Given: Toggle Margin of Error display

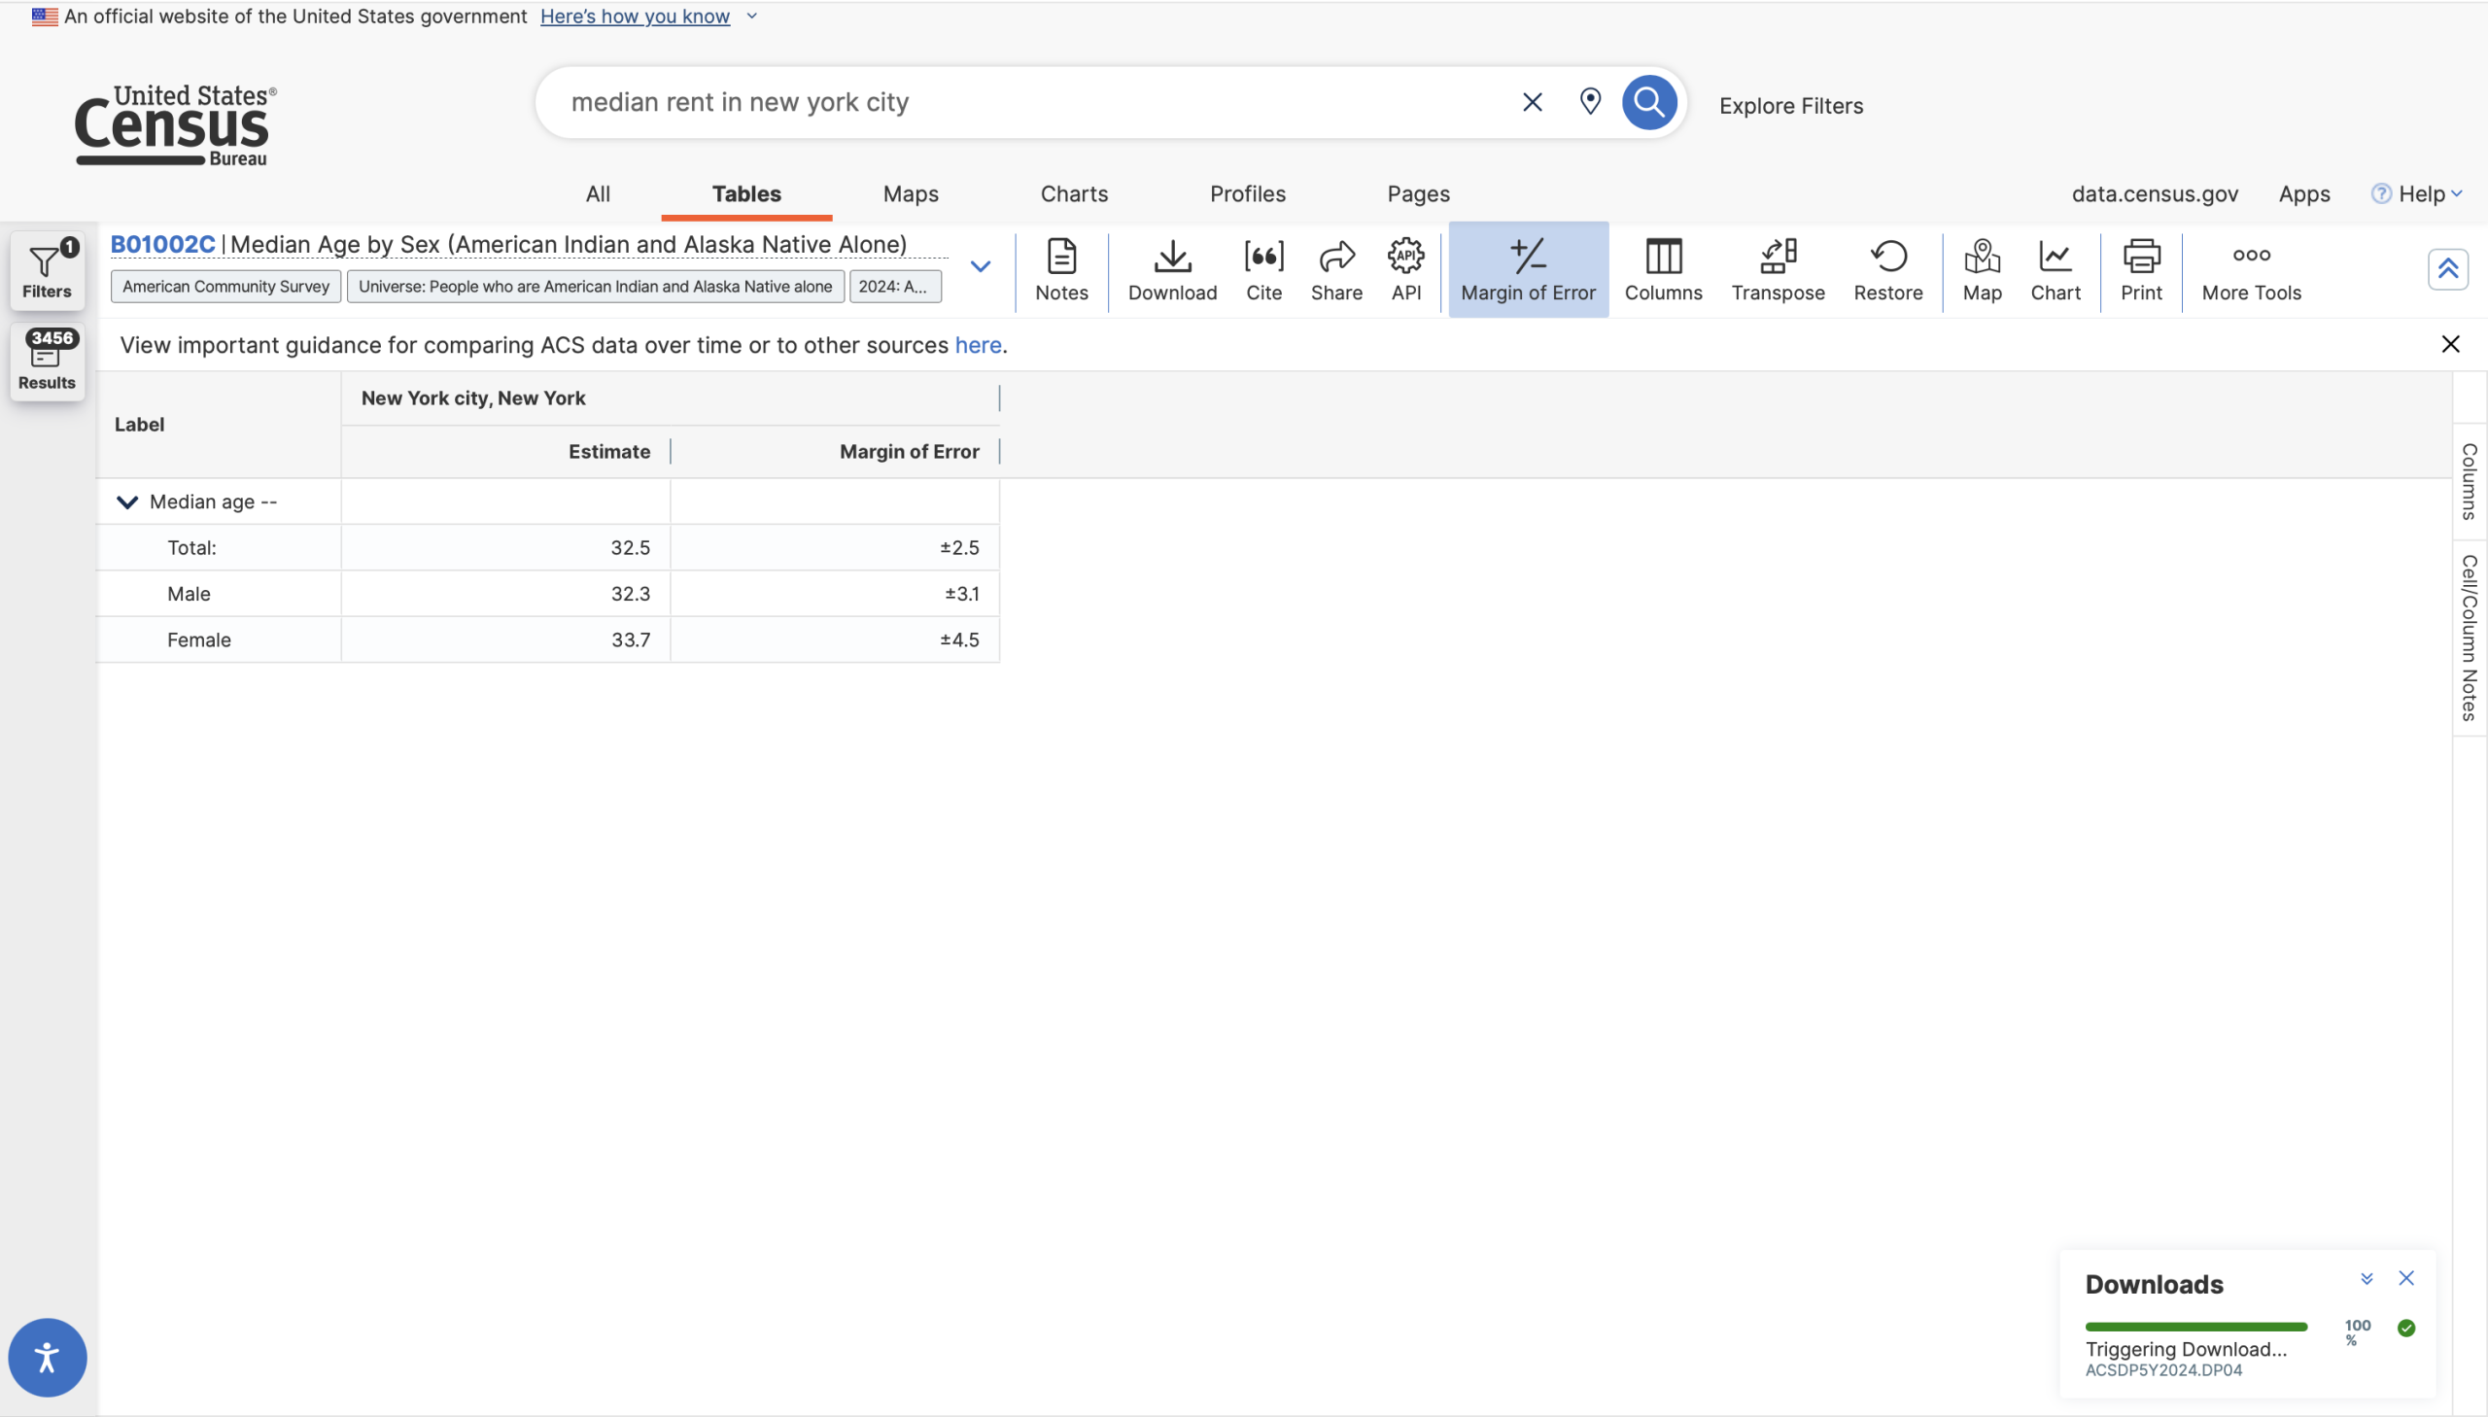Looking at the screenshot, I should click(1527, 269).
